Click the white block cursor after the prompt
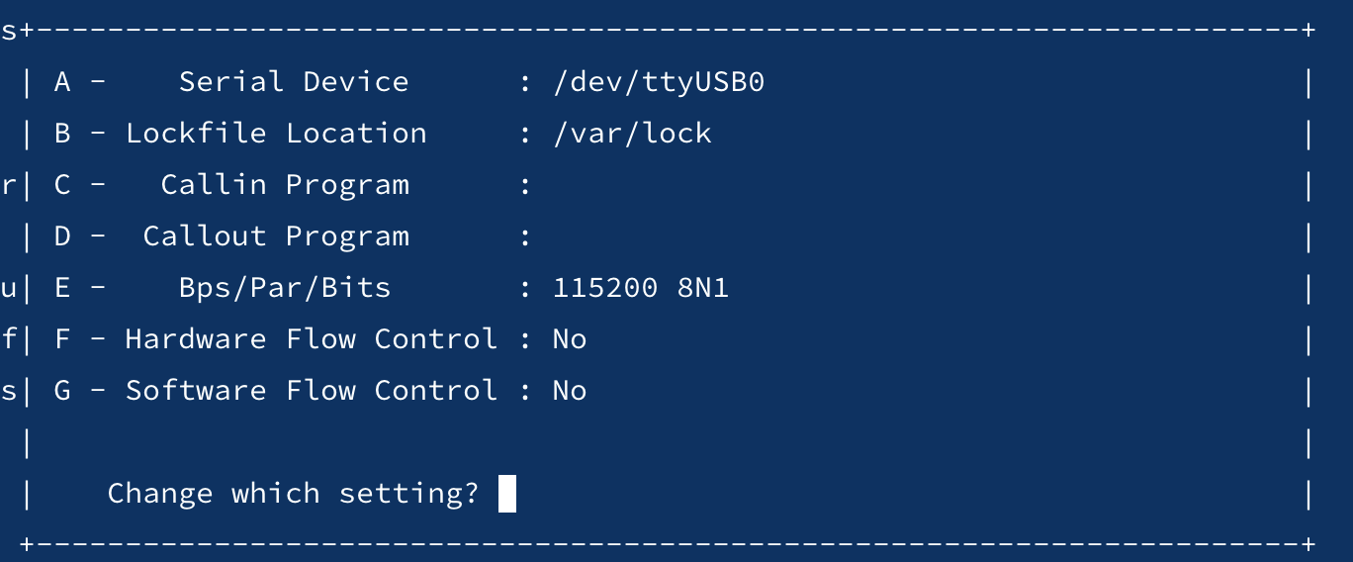Screen dimensions: 1353x562 (506, 494)
